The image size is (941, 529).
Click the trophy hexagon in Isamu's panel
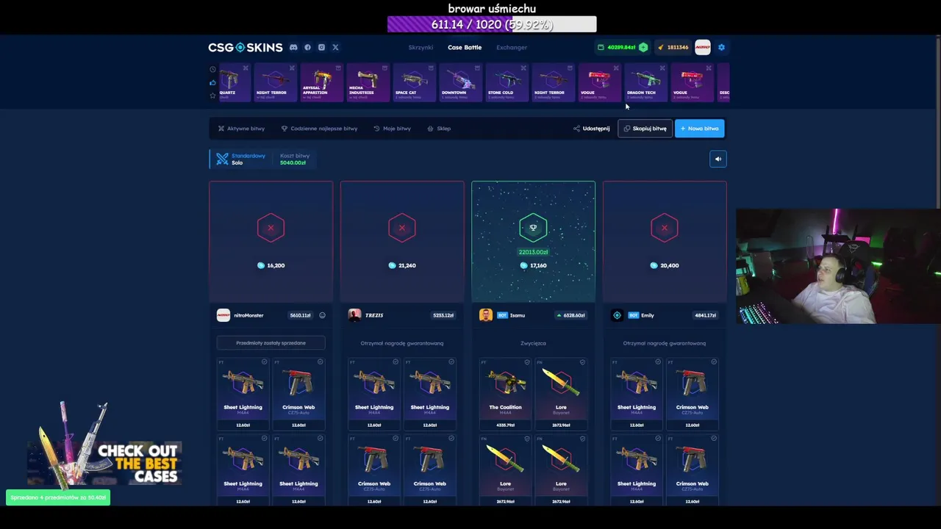tap(533, 228)
